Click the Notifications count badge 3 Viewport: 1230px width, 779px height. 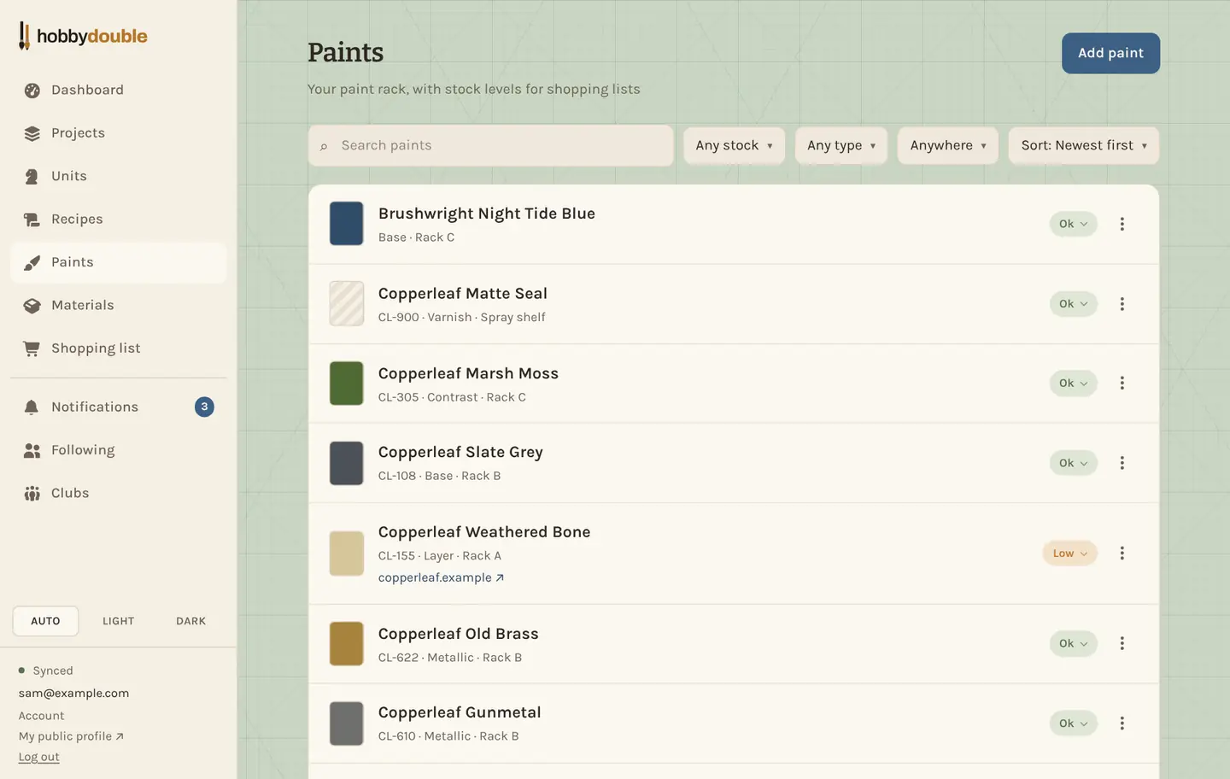204,407
